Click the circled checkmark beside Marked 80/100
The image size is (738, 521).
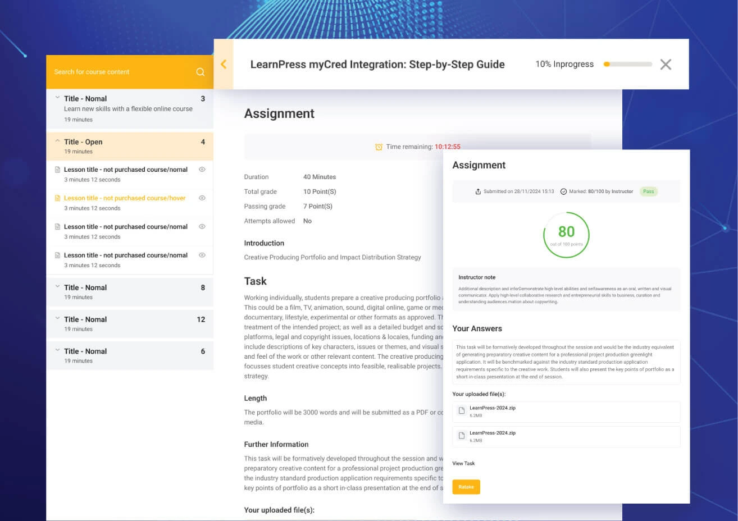pos(563,191)
